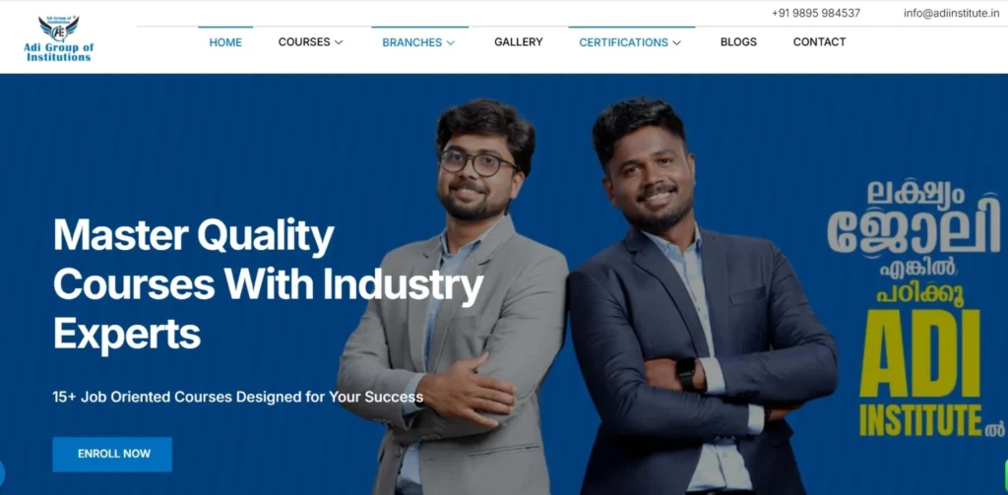Expand the chevron next to BRANCHES

[451, 43]
